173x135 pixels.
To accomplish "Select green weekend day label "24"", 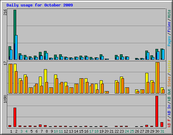I will 127,131.
